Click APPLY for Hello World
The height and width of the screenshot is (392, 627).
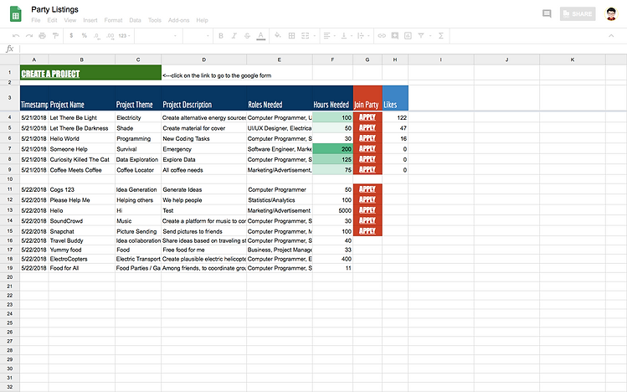coord(367,138)
